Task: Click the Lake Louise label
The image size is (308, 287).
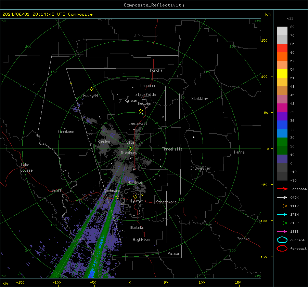Action: [26, 168]
